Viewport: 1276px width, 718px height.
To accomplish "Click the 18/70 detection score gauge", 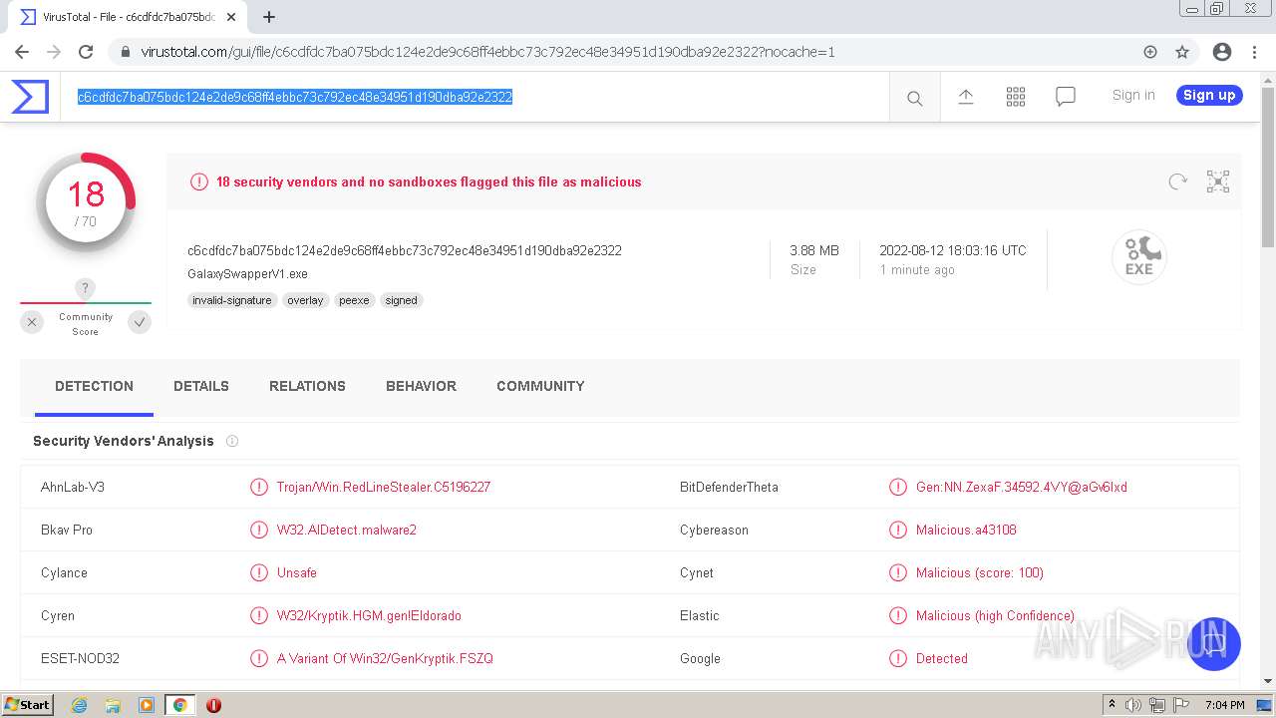I will [x=86, y=202].
